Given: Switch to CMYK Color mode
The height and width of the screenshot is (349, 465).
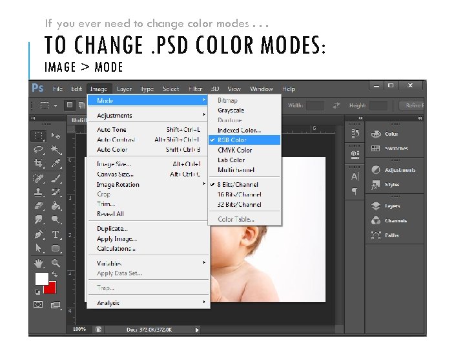Looking at the screenshot, I should 244,150.
